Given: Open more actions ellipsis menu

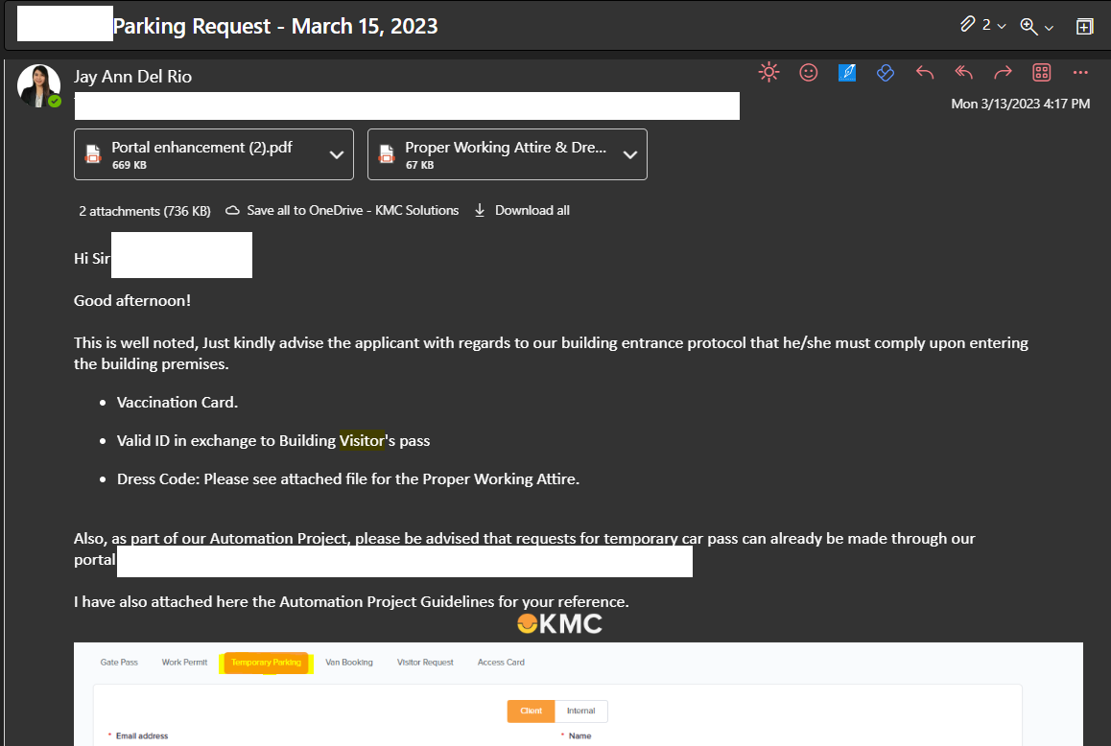Looking at the screenshot, I should click(x=1080, y=72).
